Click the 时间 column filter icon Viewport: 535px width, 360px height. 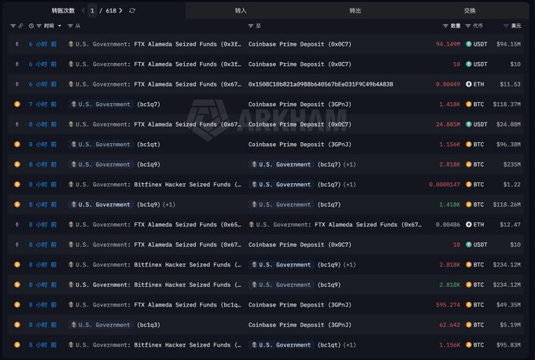click(39, 26)
